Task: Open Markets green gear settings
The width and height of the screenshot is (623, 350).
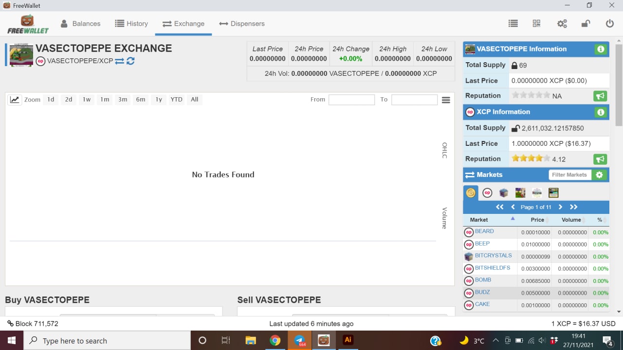Action: pos(600,175)
